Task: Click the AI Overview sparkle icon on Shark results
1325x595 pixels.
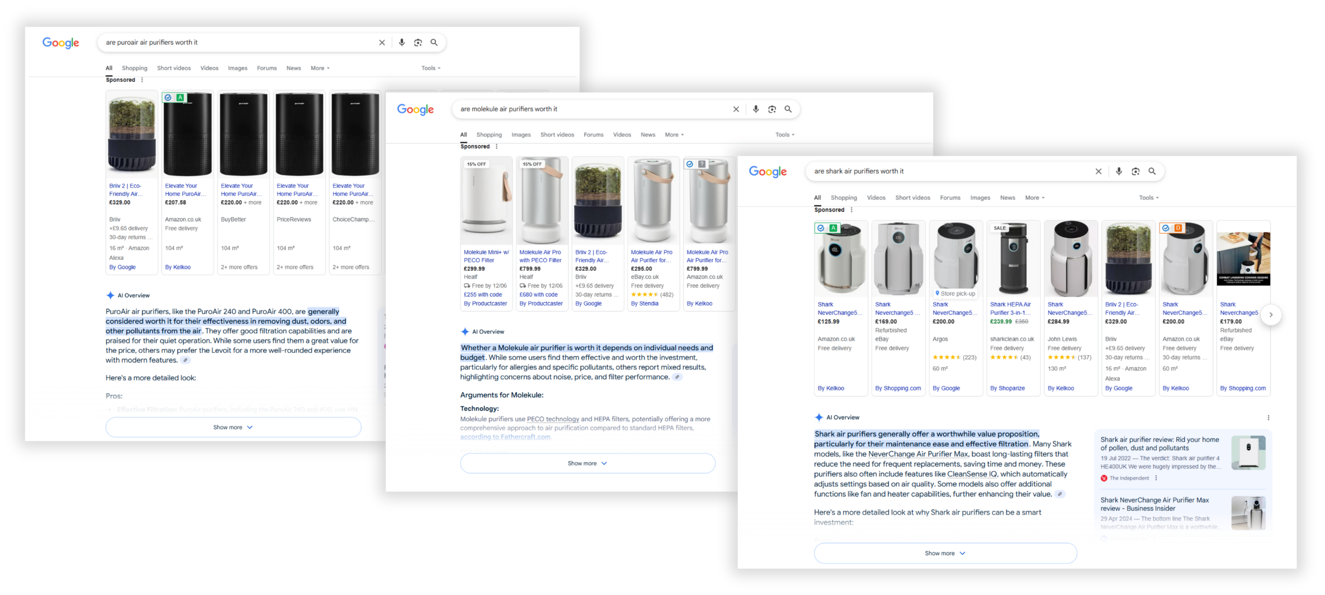Action: click(819, 417)
